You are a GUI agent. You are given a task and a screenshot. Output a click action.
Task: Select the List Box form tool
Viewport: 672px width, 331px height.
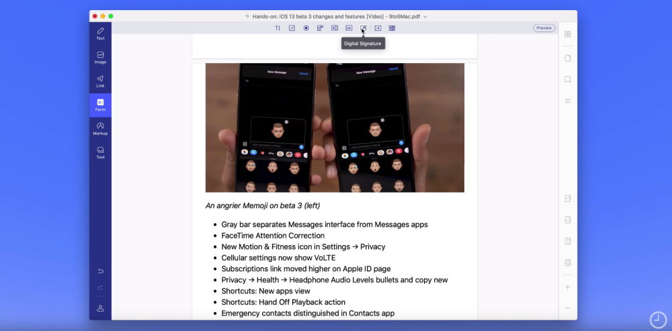coord(321,28)
